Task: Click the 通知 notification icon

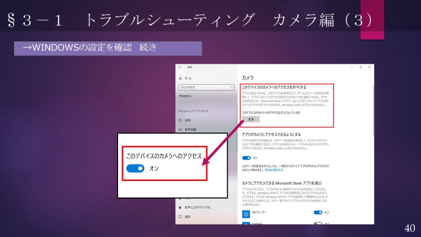Action: click(x=180, y=217)
